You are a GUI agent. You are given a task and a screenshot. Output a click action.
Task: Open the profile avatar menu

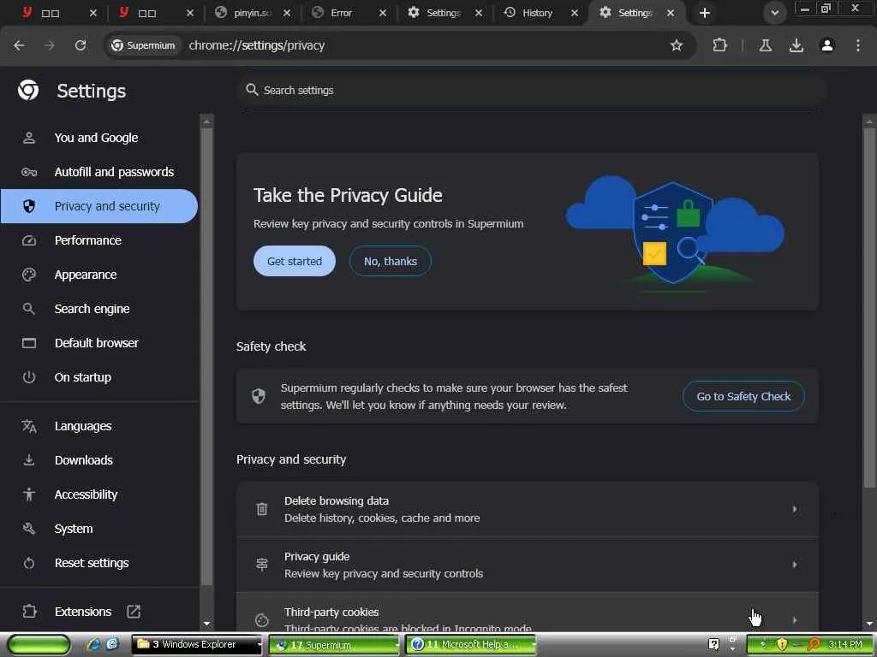pyautogui.click(x=827, y=45)
